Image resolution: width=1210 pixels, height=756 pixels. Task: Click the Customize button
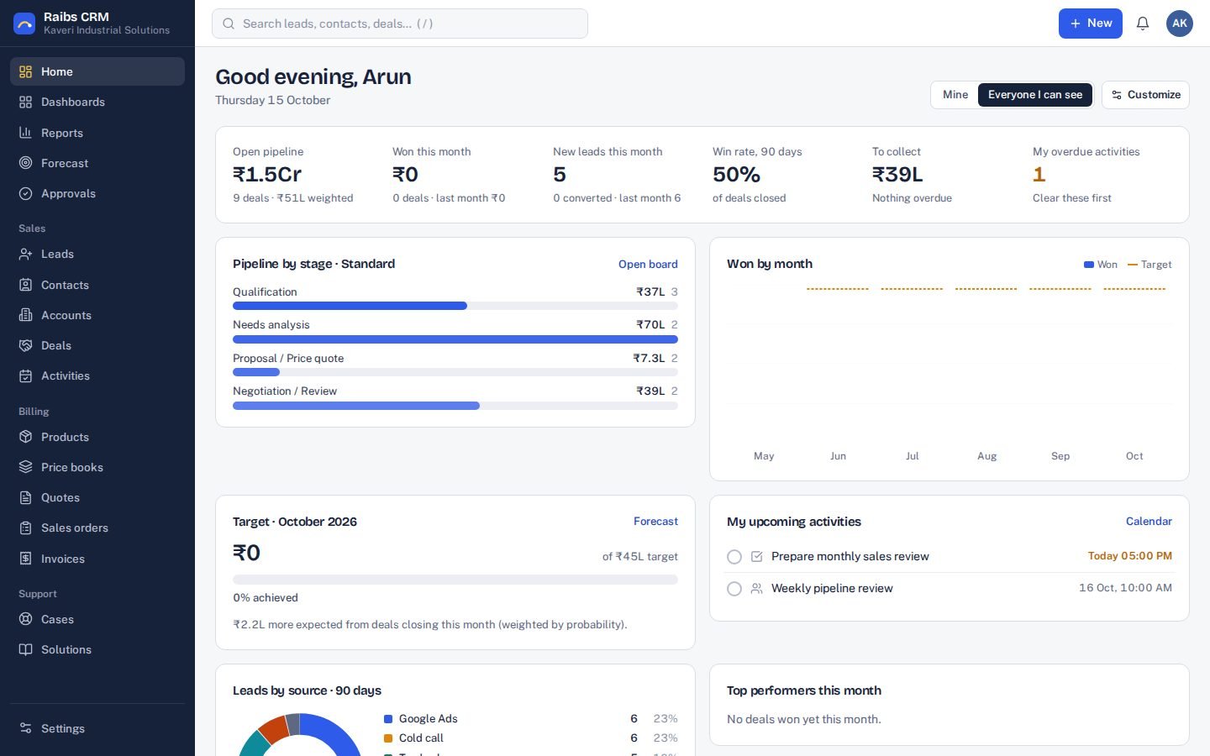(1146, 95)
